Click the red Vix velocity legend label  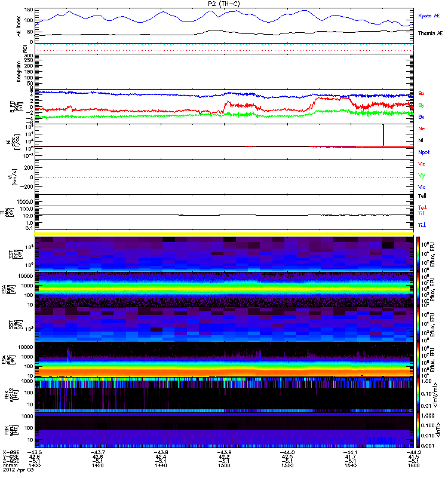click(x=422, y=164)
